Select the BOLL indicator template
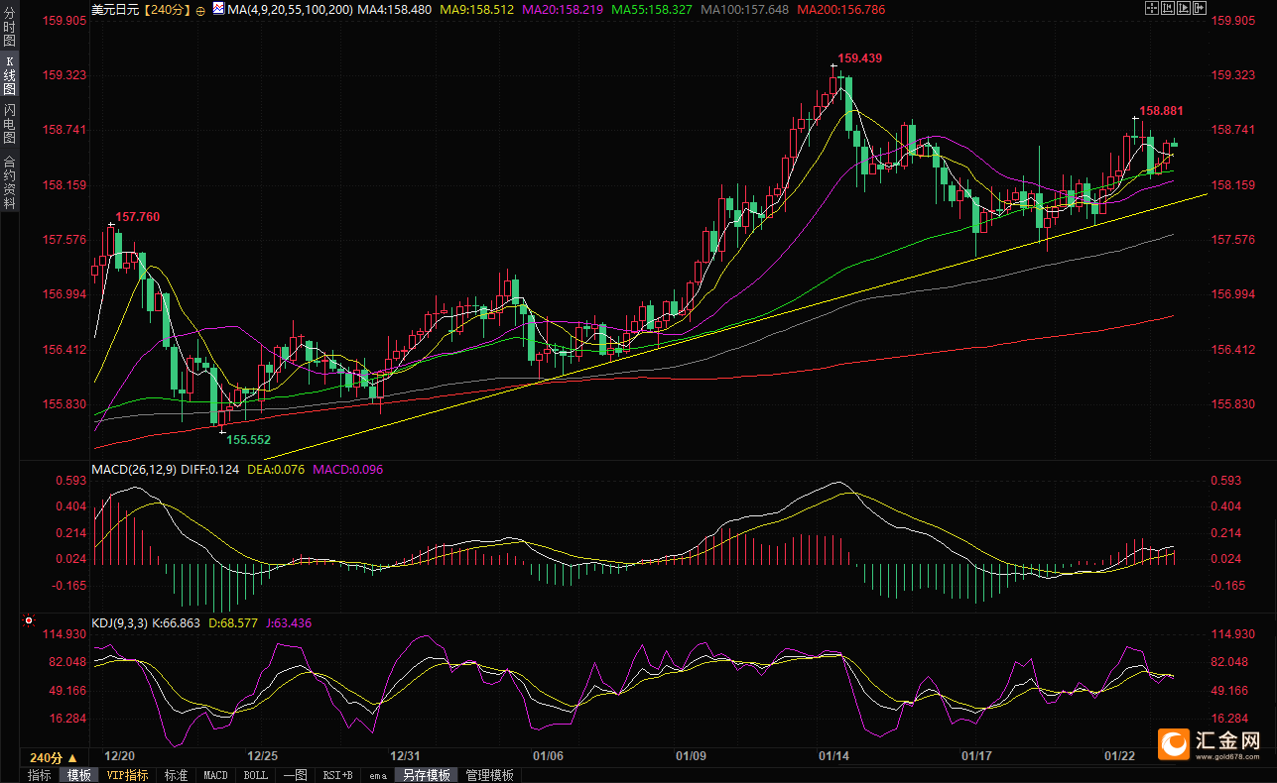Viewport: 1277px width, 783px height. (x=255, y=775)
